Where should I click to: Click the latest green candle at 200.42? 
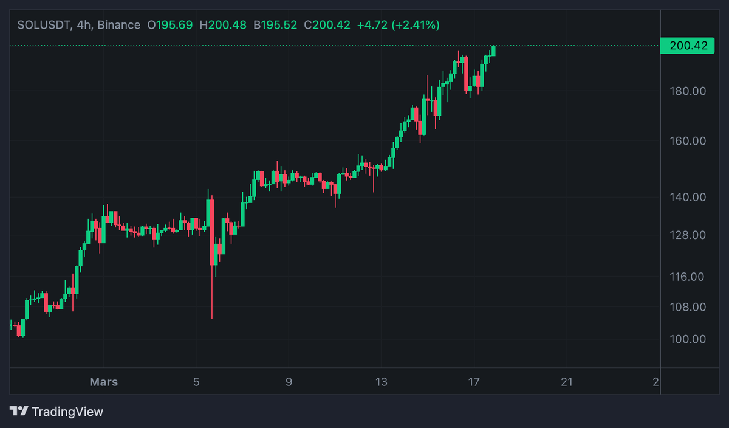tap(493, 50)
